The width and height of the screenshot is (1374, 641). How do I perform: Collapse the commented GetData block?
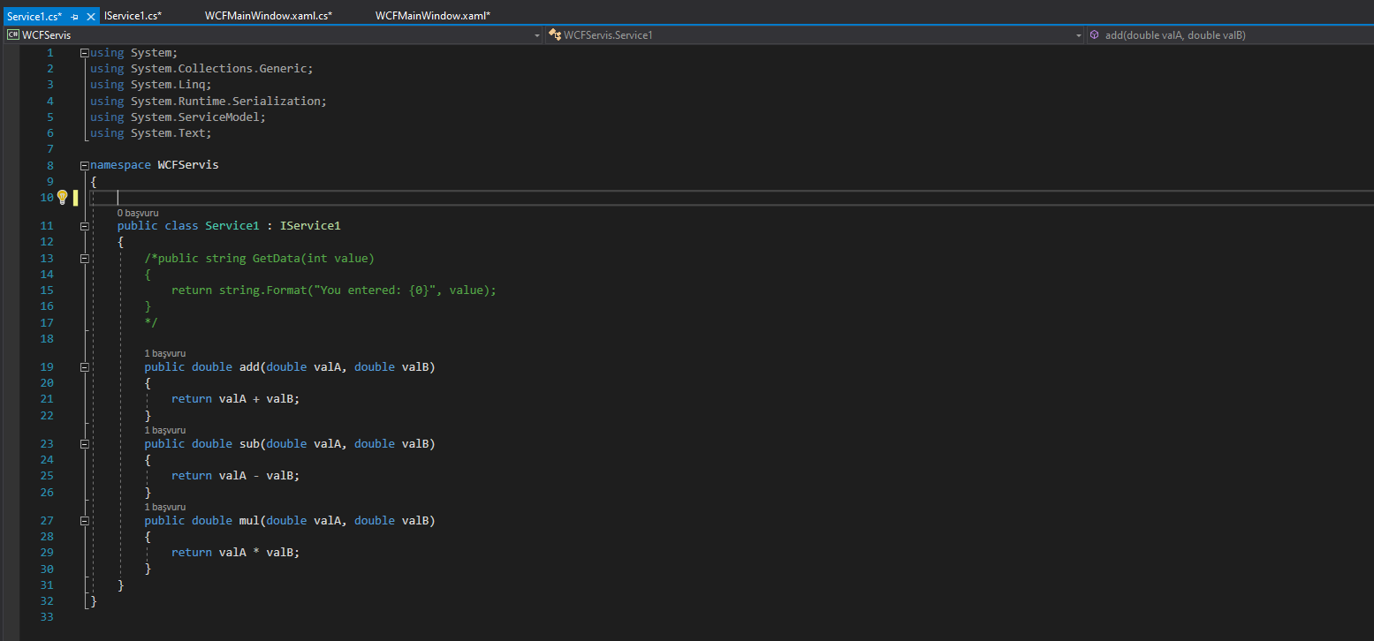84,259
